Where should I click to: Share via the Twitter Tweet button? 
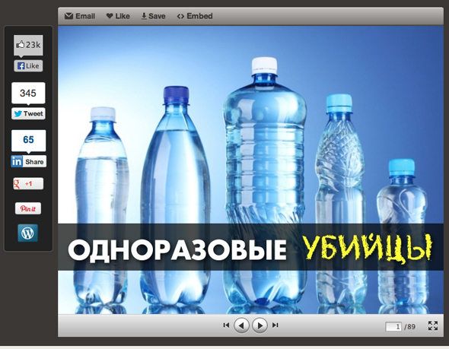[x=28, y=113]
